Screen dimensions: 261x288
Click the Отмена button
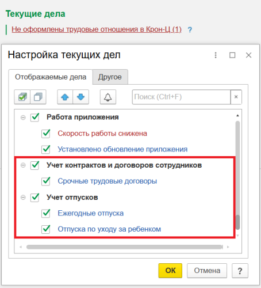(x=207, y=271)
